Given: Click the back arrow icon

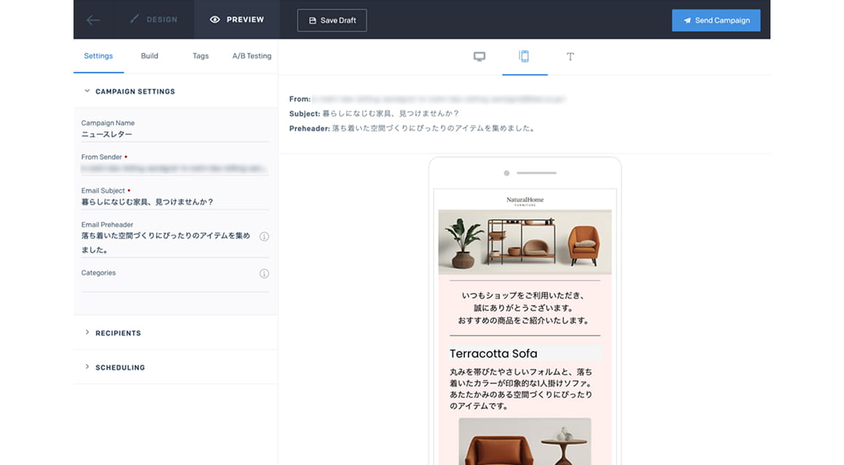Looking at the screenshot, I should [93, 20].
